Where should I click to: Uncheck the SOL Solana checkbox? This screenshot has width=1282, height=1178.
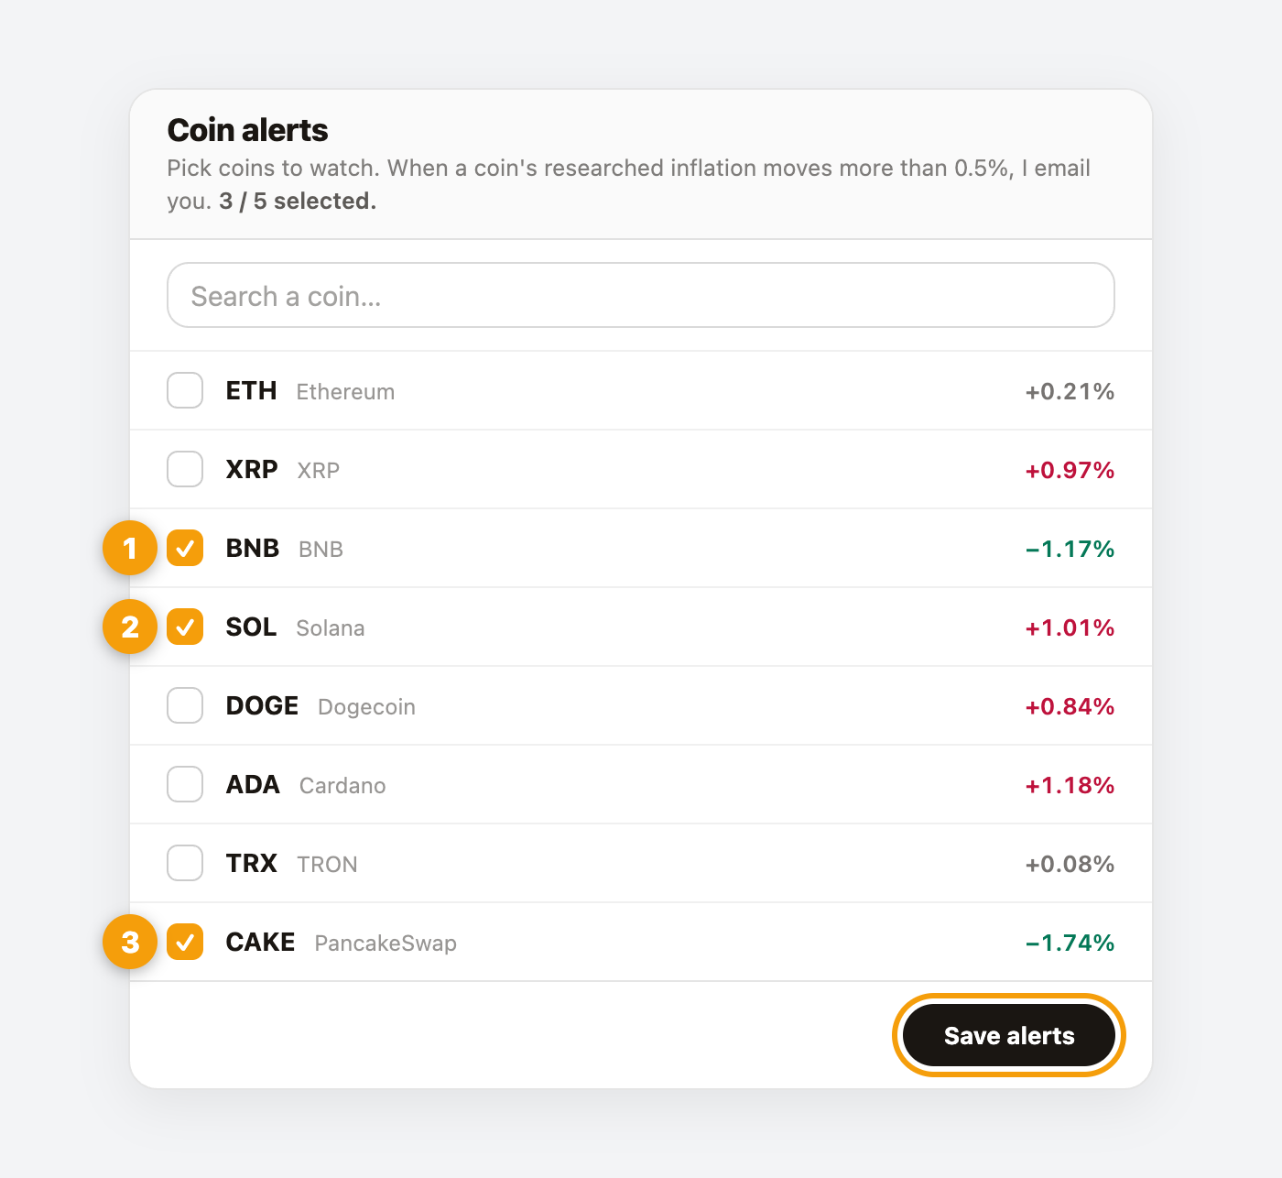coord(185,627)
